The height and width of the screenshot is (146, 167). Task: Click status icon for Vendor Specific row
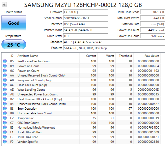point(4,142)
